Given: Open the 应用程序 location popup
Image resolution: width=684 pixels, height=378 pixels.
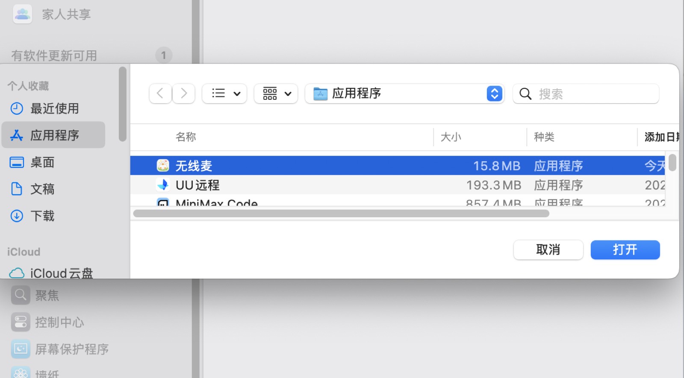Looking at the screenshot, I should 404,93.
